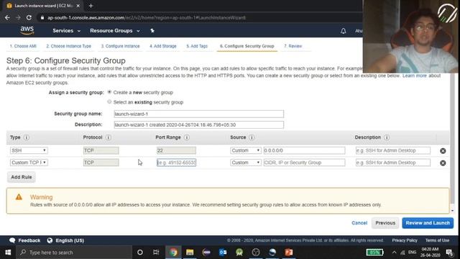Viewport: 460px width, 259px height.
Task: Open Chrome from the taskbar
Action: 173,253
